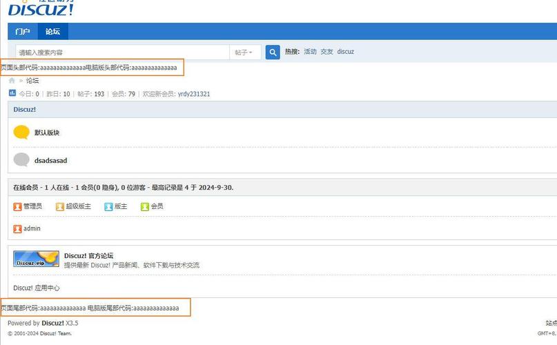Click the 版主 legend icon

click(108, 207)
